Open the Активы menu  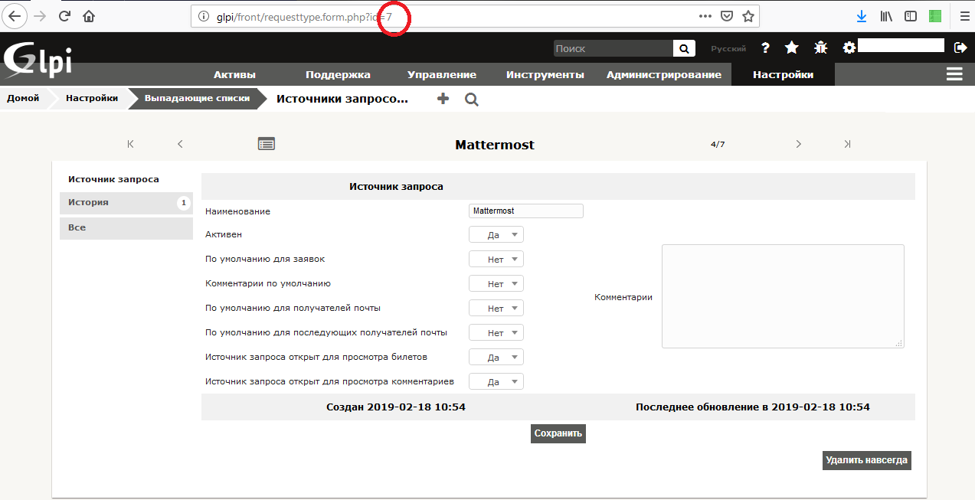[x=234, y=74]
